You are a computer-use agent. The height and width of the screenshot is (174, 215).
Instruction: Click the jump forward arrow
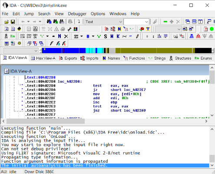pos(34,22)
